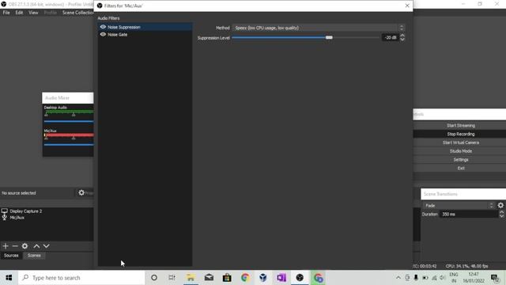Click the Type here to search box
Image resolution: width=506 pixels, height=285 pixels.
click(x=81, y=278)
